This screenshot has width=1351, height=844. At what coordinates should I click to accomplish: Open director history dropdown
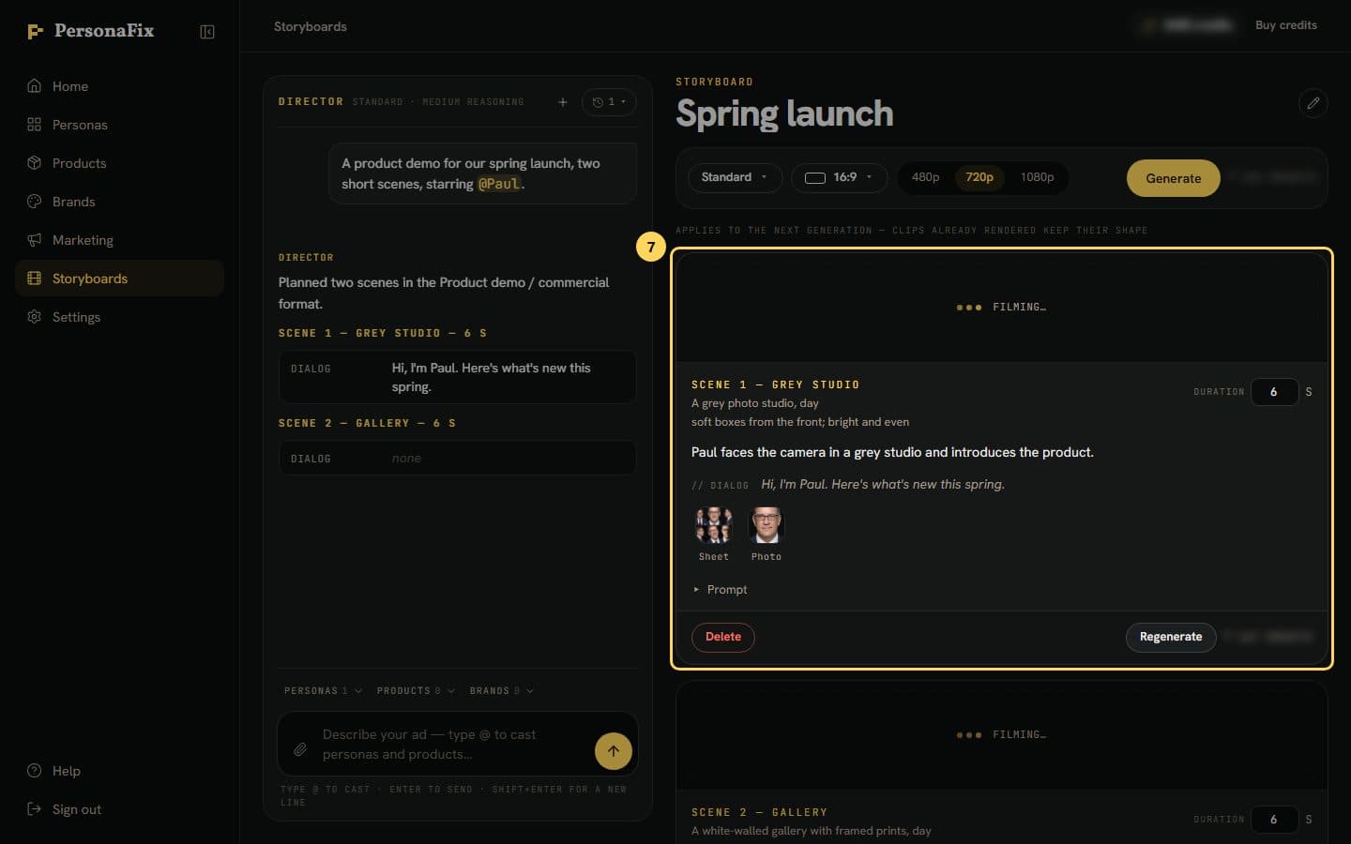[609, 102]
